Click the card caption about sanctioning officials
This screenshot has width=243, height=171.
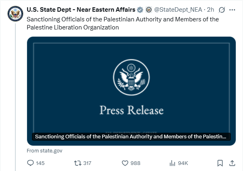point(131,137)
